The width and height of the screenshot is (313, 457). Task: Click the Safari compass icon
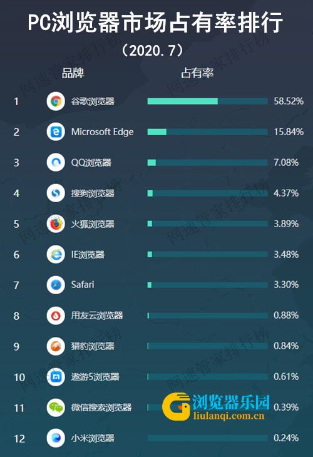click(x=56, y=285)
